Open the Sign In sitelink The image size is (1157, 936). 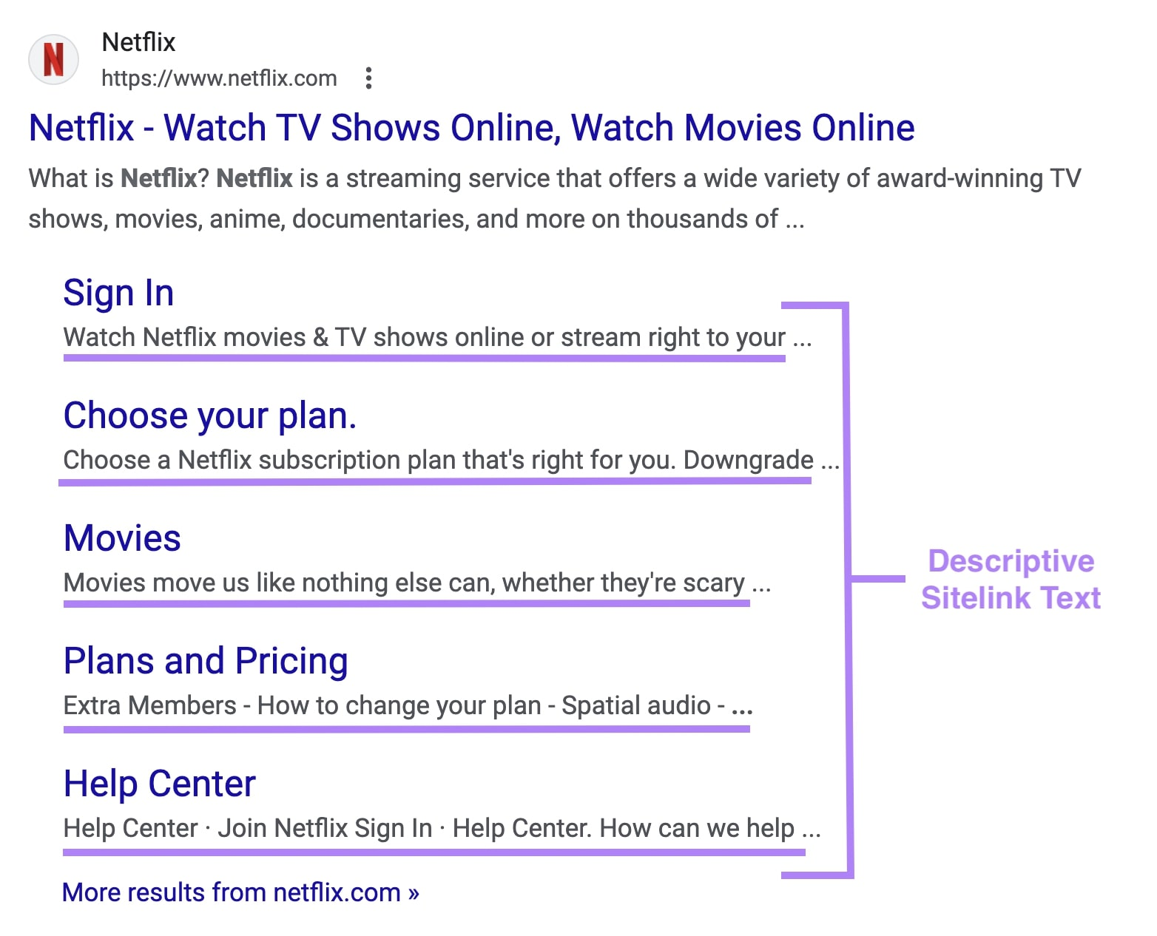coord(118,291)
